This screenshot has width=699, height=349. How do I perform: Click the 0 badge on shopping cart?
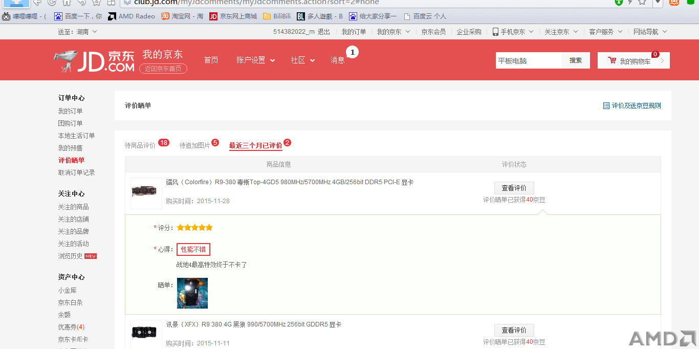click(x=655, y=54)
